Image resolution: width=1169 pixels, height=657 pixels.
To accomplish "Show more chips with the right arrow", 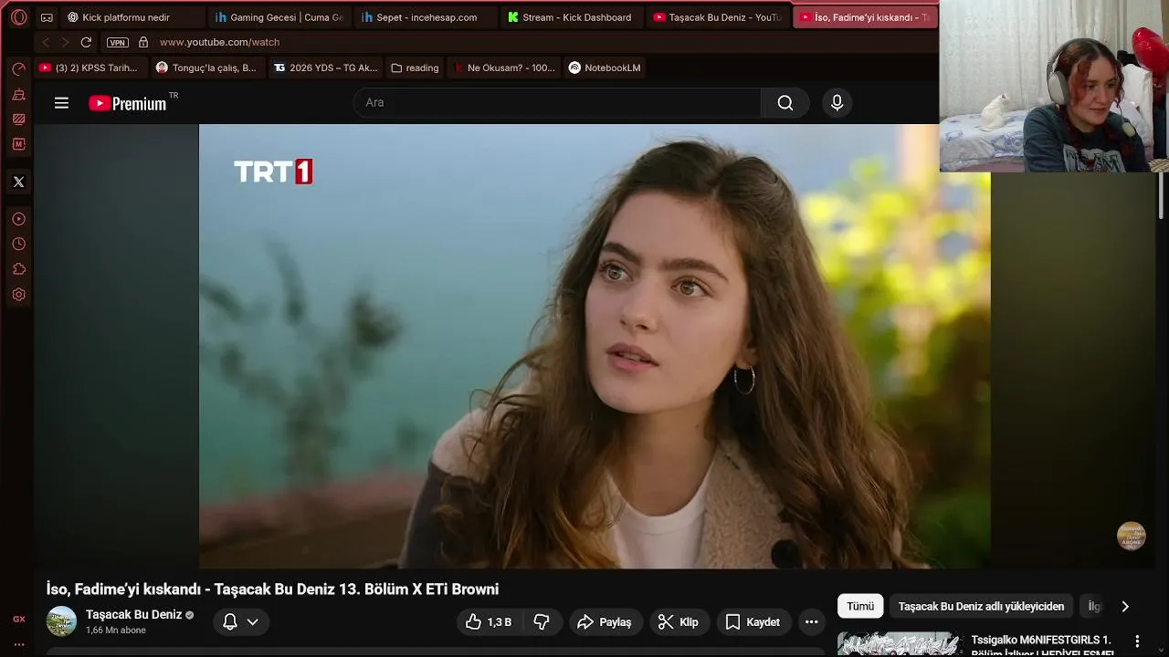I will [1125, 606].
